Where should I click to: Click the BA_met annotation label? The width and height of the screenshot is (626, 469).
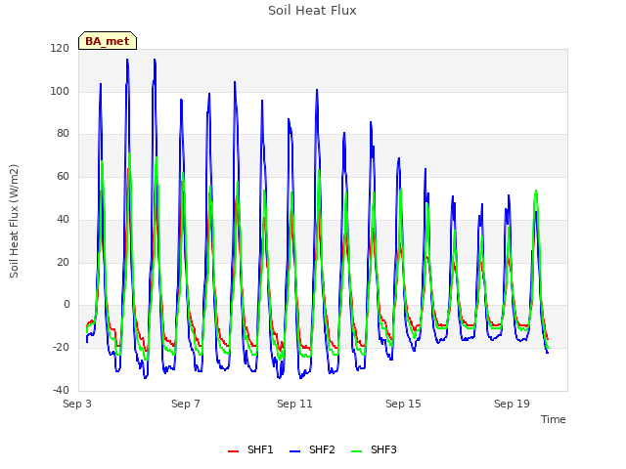coord(108,41)
